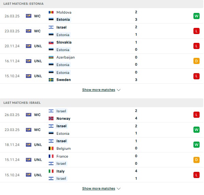The height and width of the screenshot is (195, 204).
Task: Click the orange D badge for Azerbaijan match
Action: (x=196, y=61)
